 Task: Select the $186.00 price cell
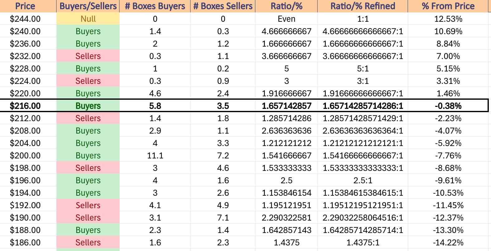[x=25, y=243]
